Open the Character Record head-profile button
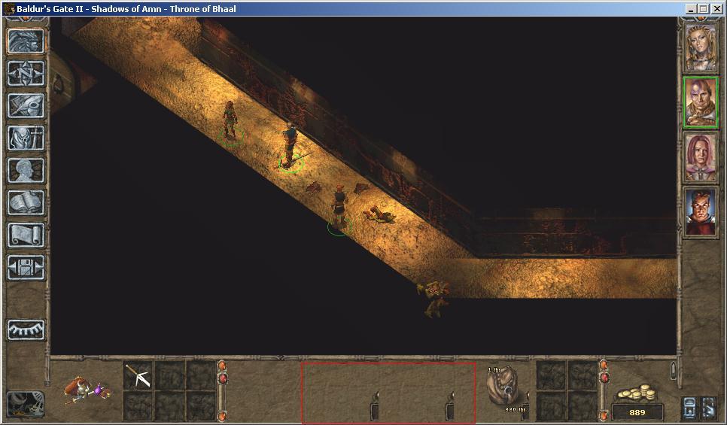The image size is (727, 425). click(x=26, y=171)
